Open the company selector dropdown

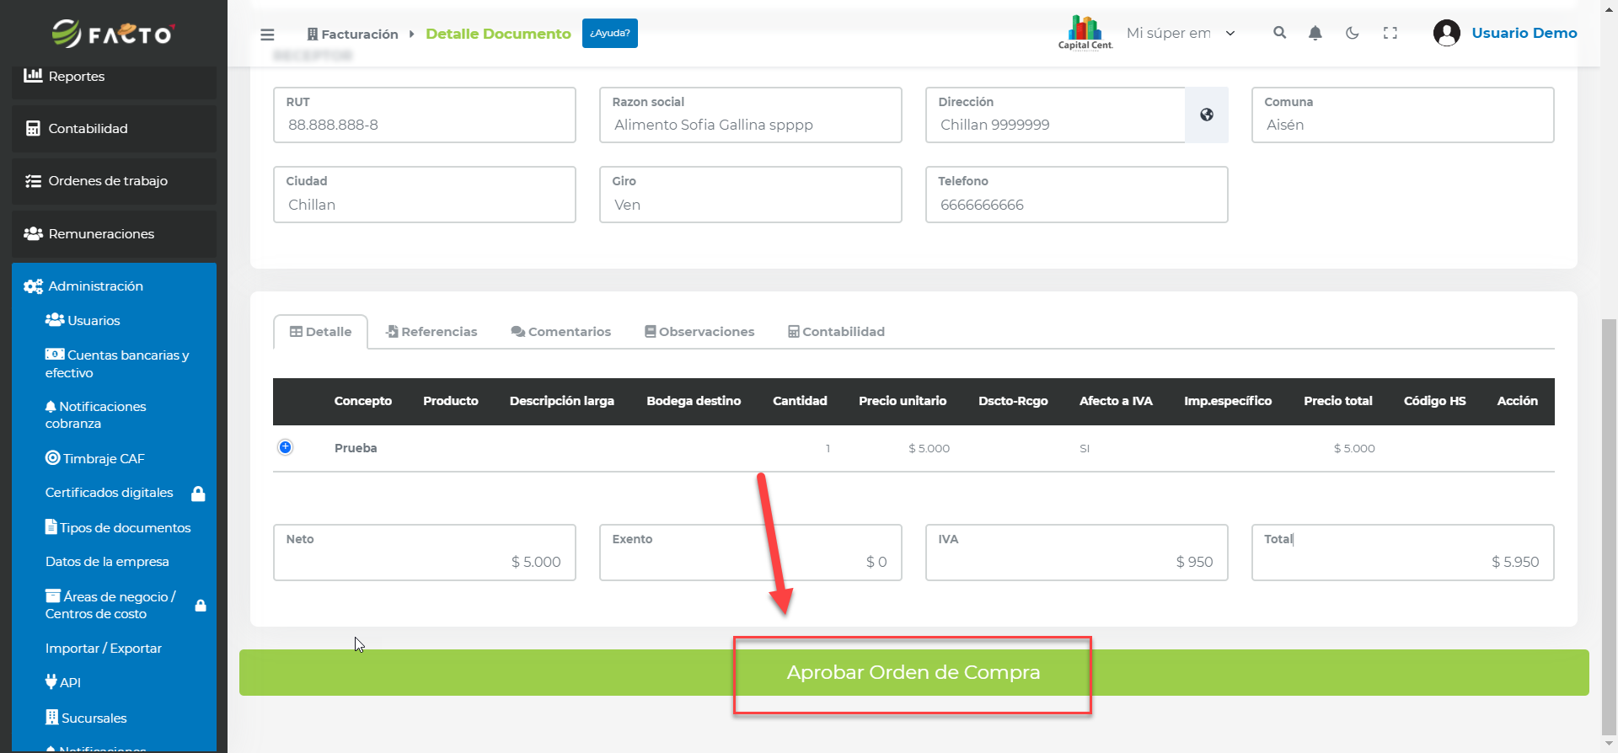point(1180,34)
